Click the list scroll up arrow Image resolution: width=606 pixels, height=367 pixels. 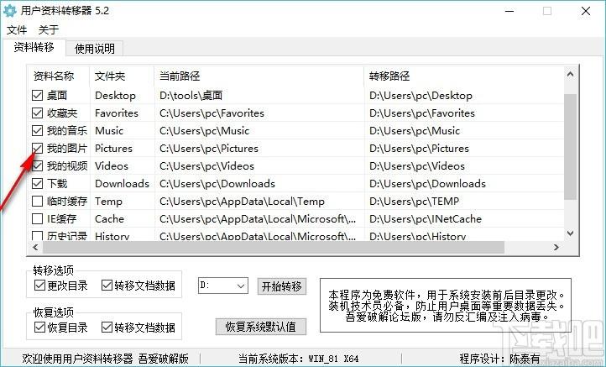pos(571,74)
